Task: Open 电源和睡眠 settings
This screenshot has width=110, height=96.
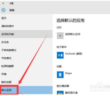Action: coord(26,66)
